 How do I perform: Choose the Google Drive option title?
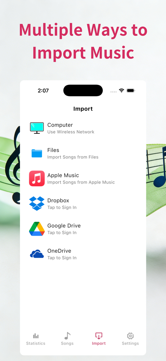pyautogui.click(x=64, y=226)
